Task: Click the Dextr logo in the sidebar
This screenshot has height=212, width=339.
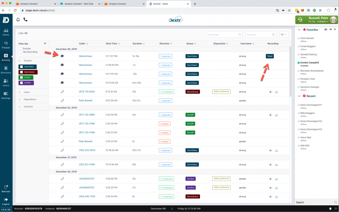Action: point(6,20)
